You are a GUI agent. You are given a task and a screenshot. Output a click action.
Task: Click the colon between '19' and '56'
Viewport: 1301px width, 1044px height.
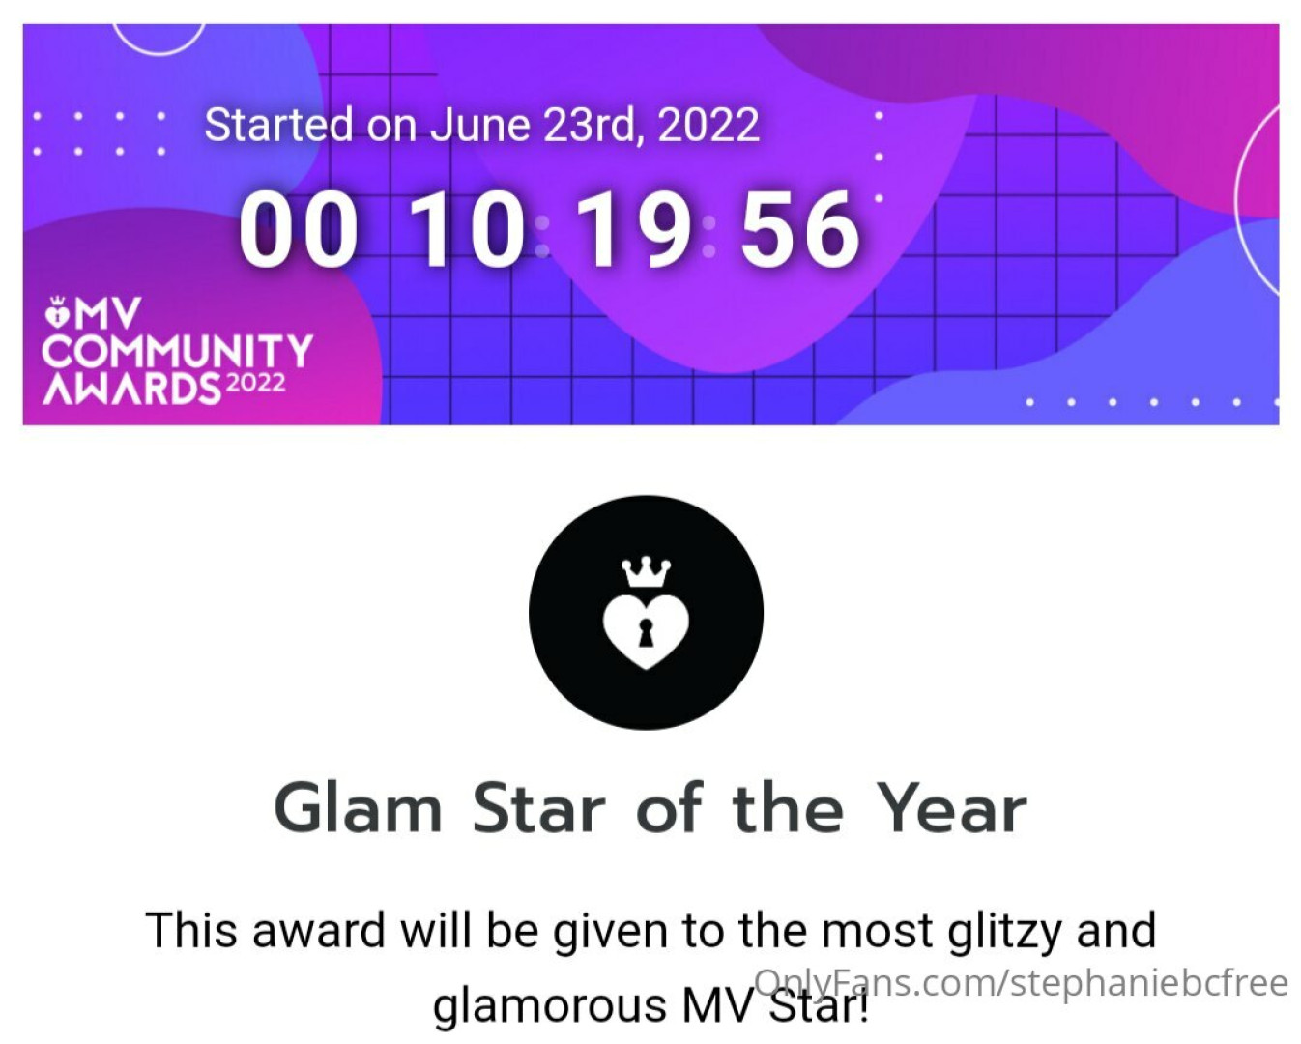tap(709, 237)
